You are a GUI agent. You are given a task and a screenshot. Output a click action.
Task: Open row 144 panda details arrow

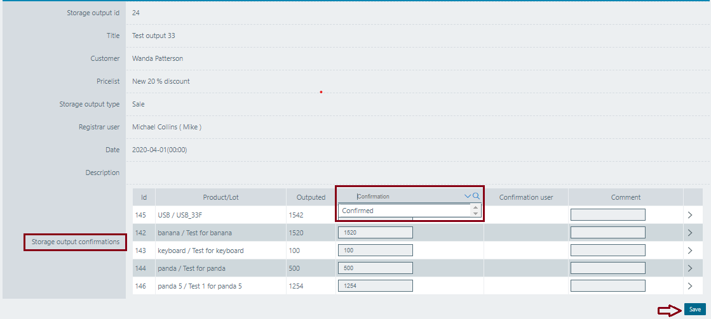point(691,268)
